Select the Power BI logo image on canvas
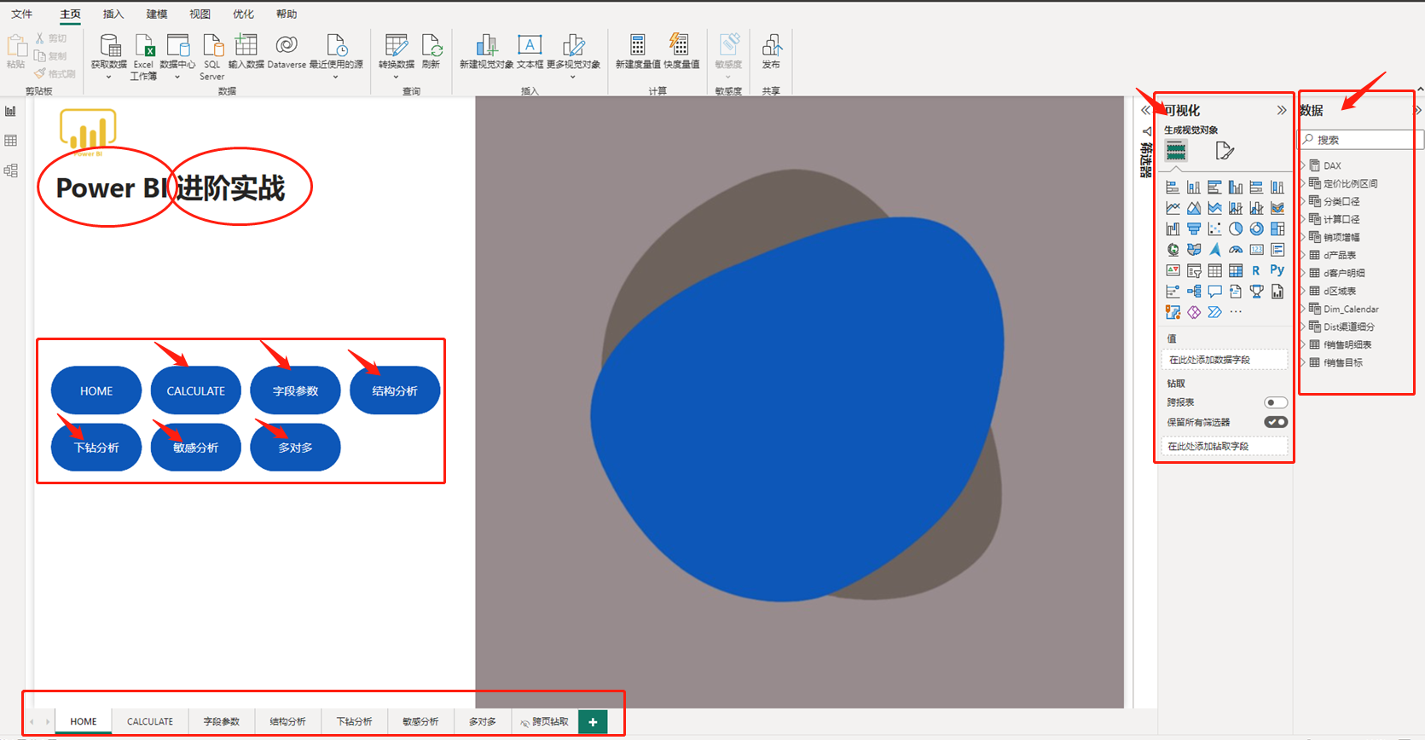 (x=88, y=133)
